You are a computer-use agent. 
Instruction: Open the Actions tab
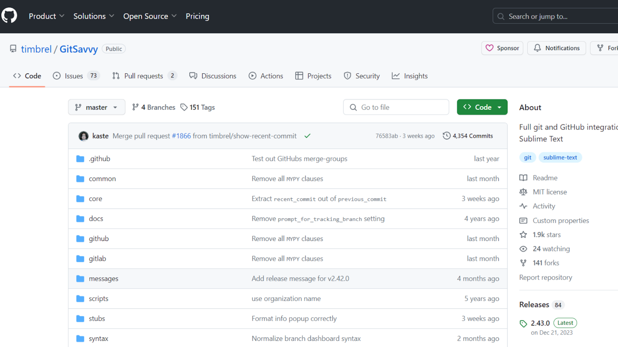coord(266,76)
